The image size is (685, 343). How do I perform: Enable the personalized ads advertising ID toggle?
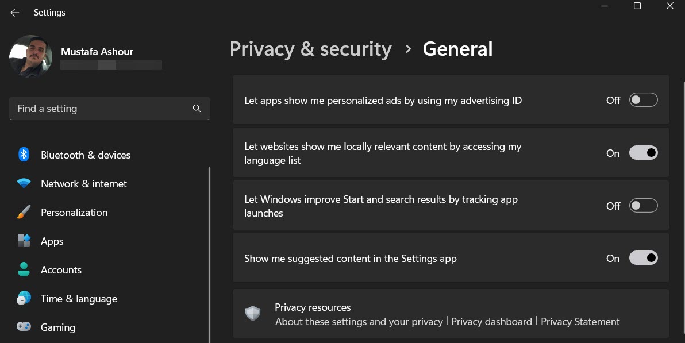pyautogui.click(x=643, y=100)
